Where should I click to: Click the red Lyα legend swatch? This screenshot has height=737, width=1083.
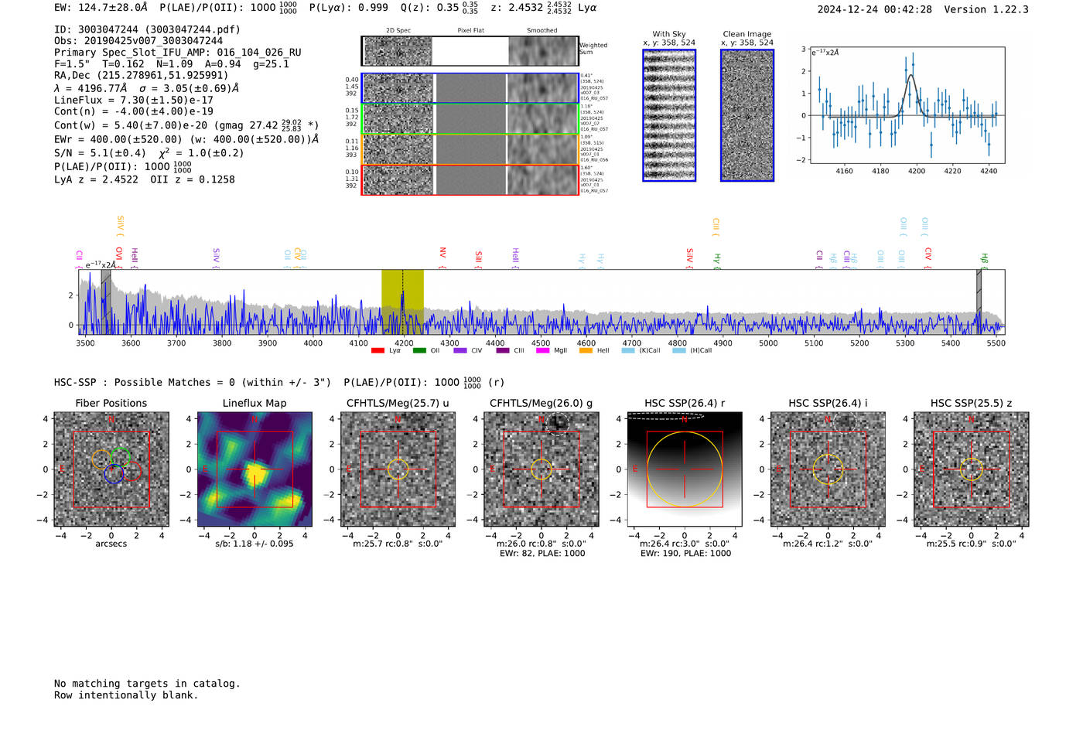pos(378,350)
